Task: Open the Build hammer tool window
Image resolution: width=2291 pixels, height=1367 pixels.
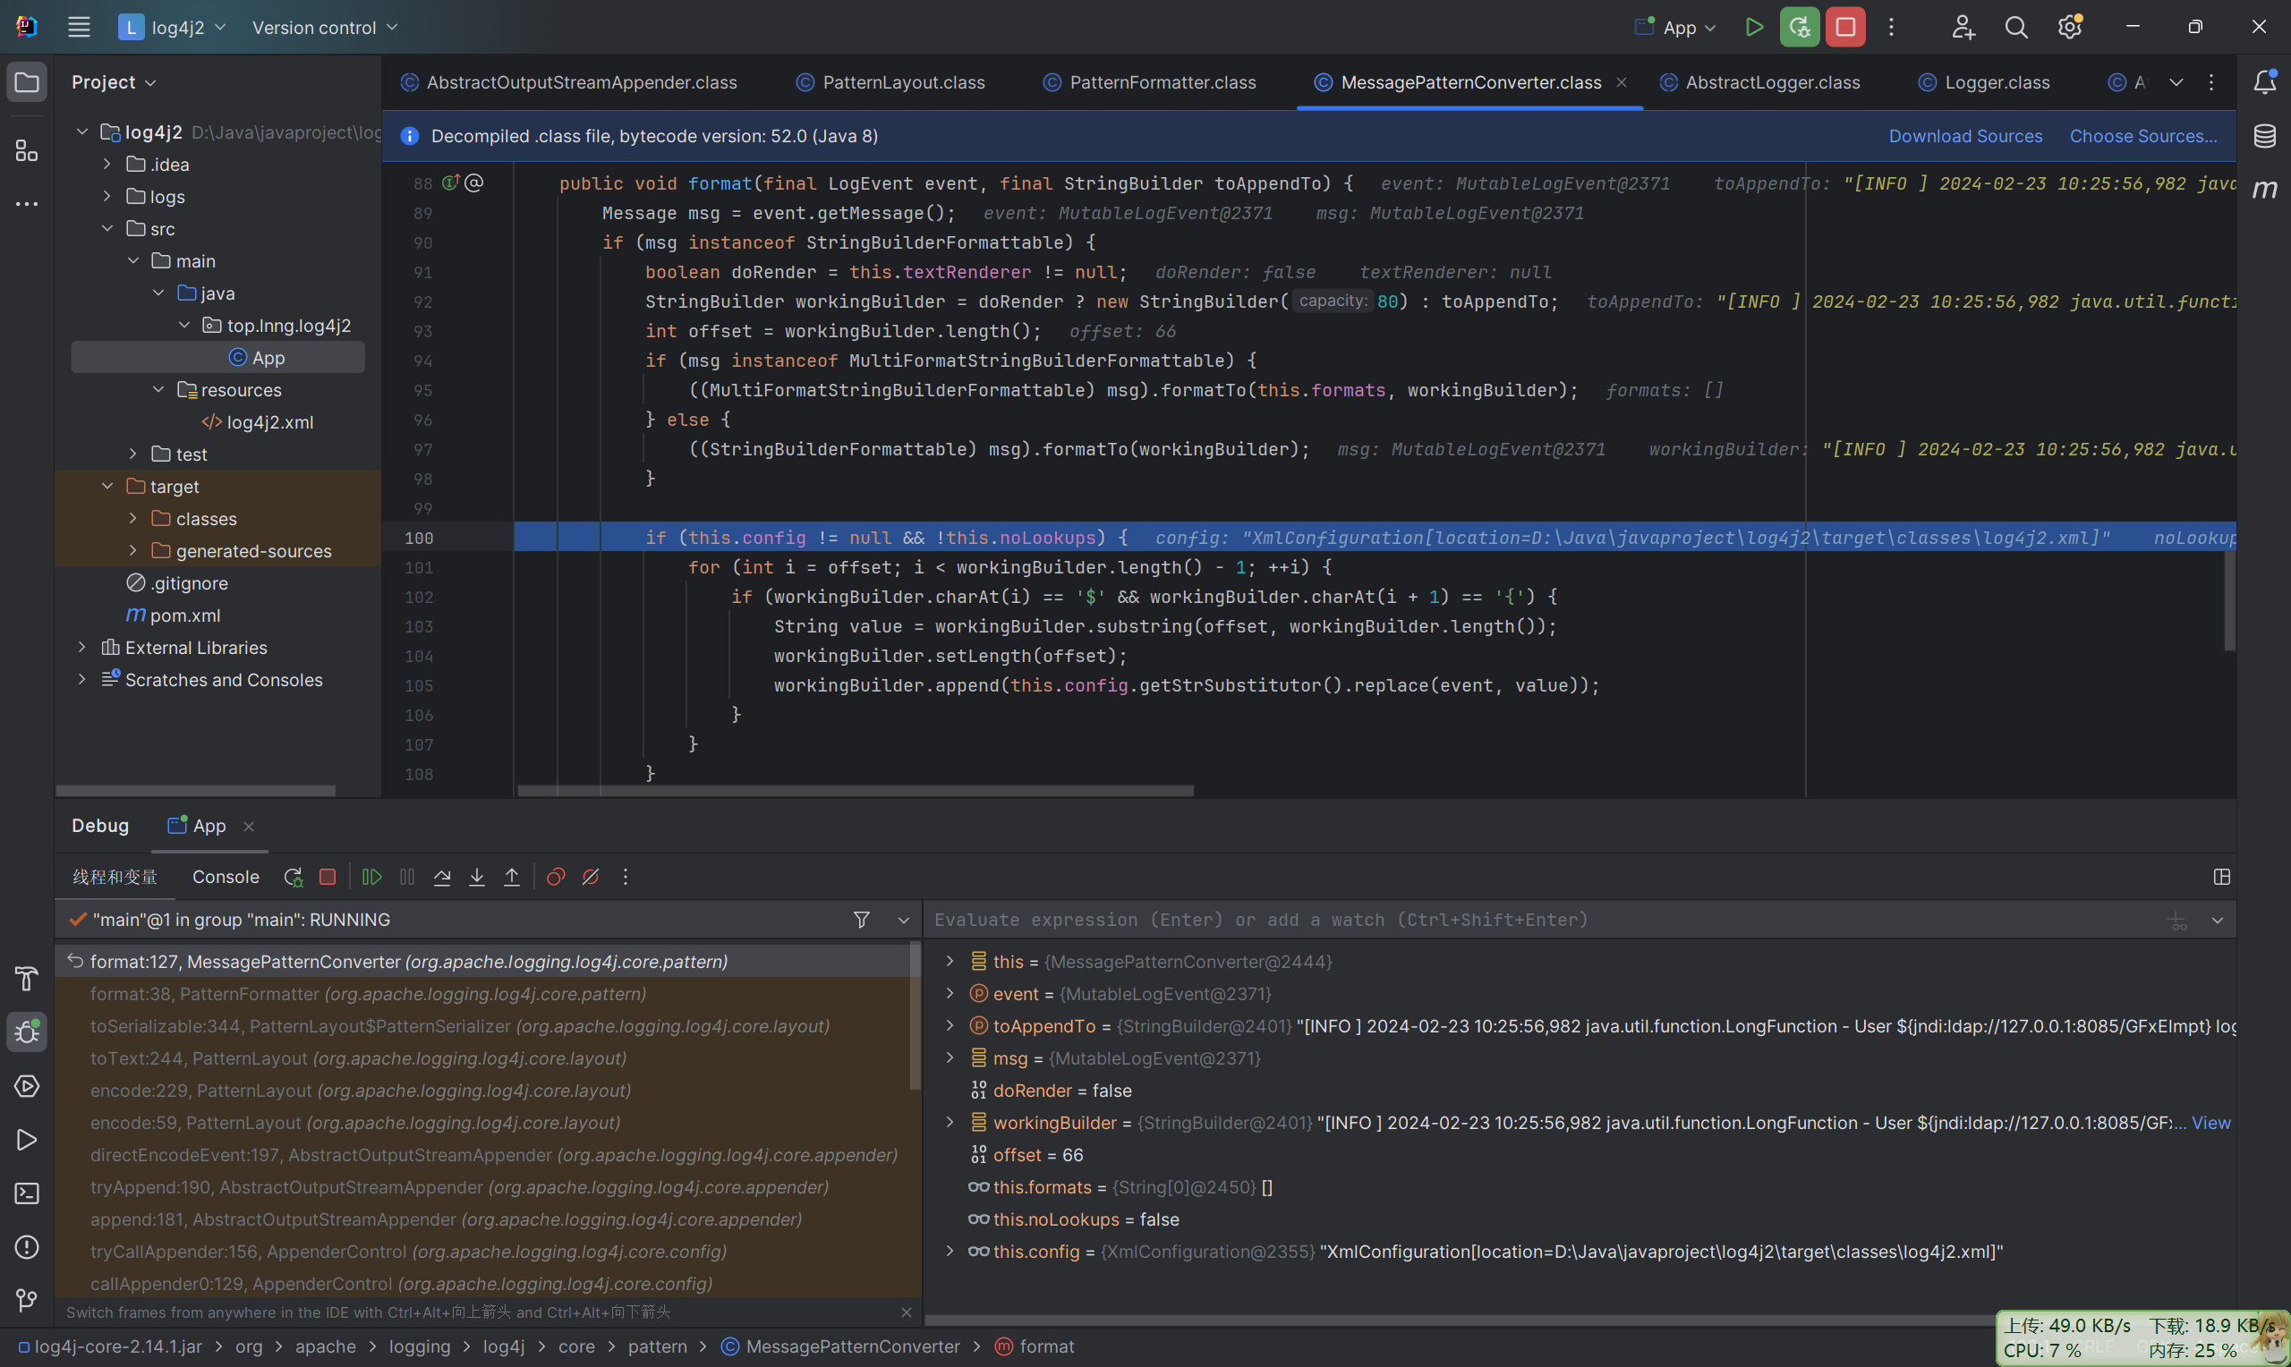Action: click(27, 978)
